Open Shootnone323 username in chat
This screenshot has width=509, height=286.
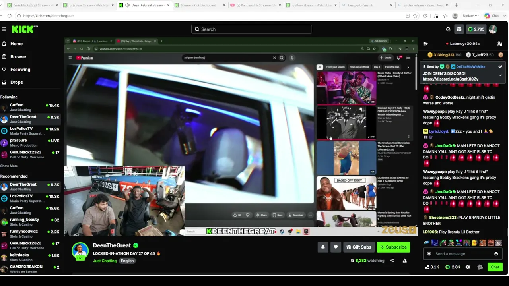click(443, 218)
